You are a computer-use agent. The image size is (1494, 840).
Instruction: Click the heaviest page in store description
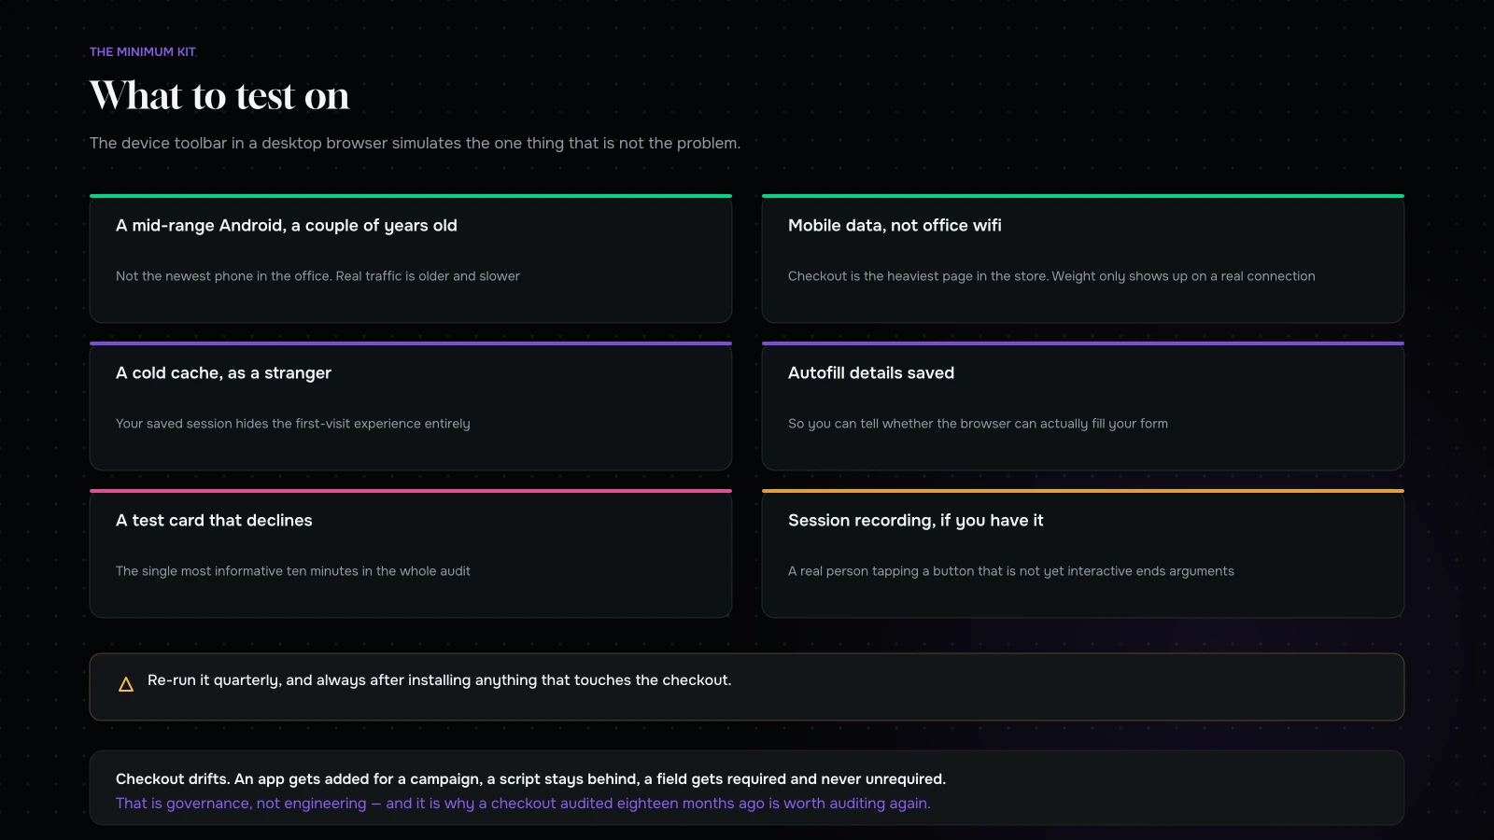1051,276
